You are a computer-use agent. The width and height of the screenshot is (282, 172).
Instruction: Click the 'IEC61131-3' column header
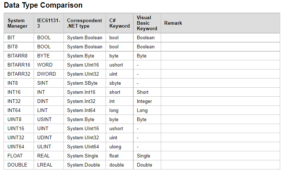(49, 23)
